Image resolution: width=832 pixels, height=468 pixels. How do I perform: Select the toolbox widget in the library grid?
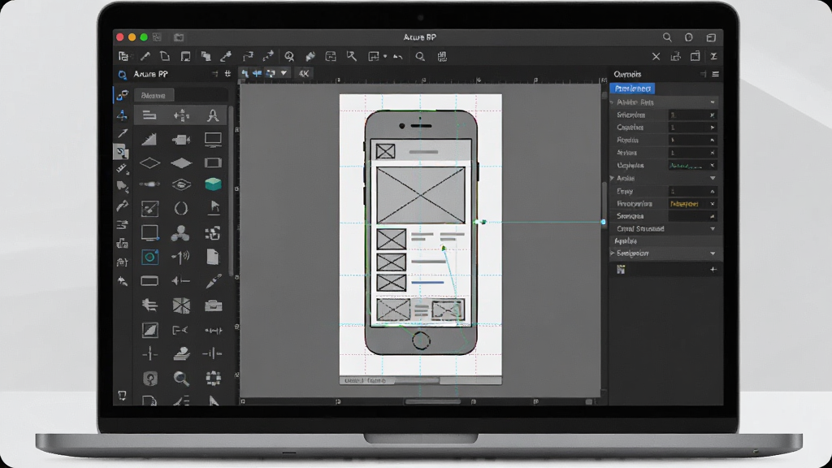[x=214, y=305]
